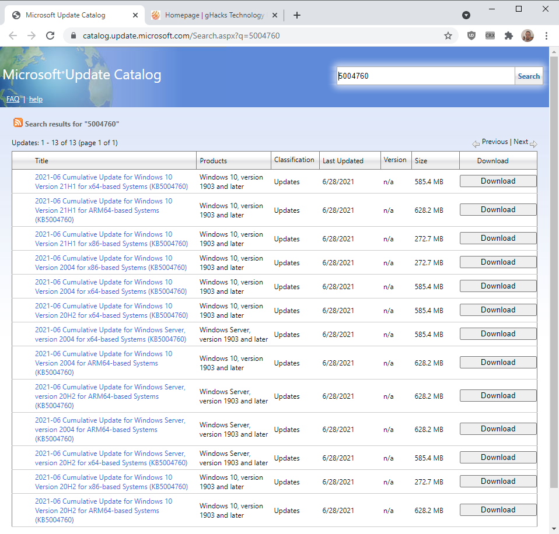Download Windows 10 Version 20H2 ARM64 update
The image size is (559, 534).
pyautogui.click(x=498, y=510)
